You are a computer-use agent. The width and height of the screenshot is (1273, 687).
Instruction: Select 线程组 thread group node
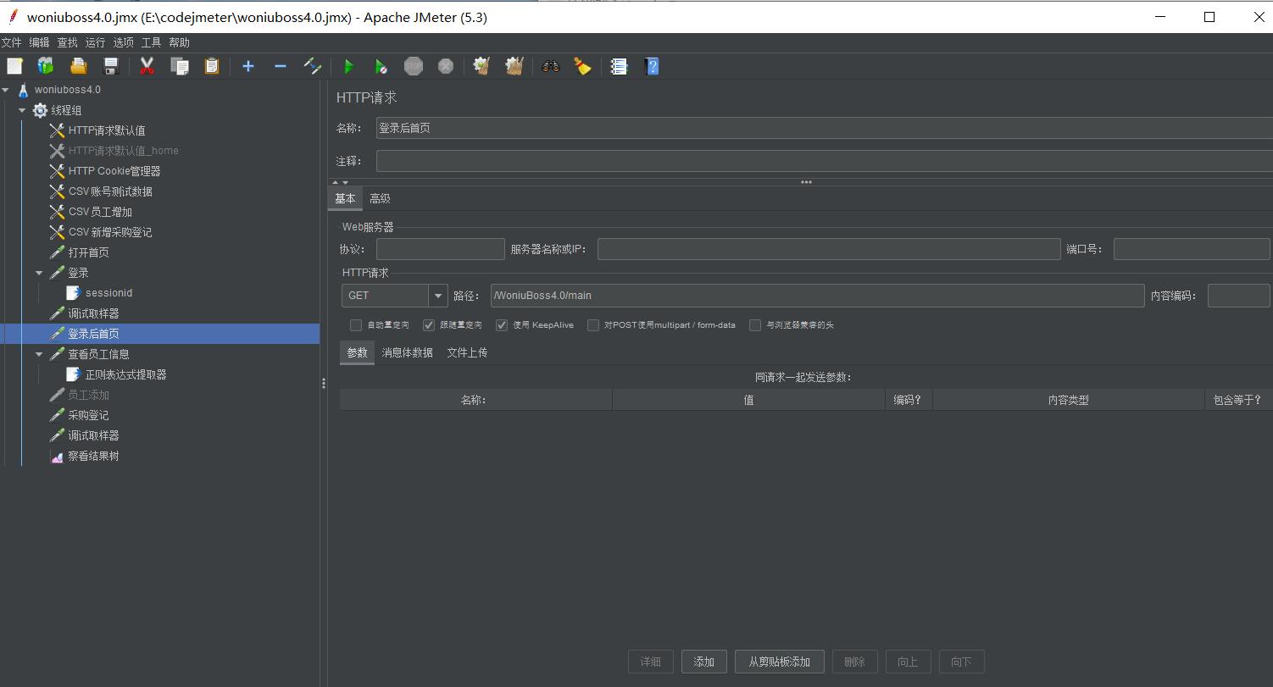pyautogui.click(x=66, y=110)
